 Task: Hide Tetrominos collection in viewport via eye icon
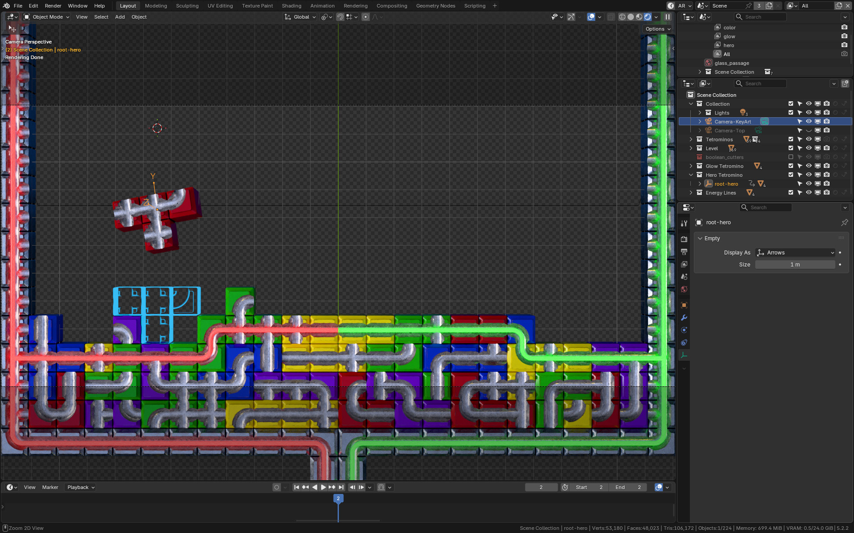(x=809, y=139)
